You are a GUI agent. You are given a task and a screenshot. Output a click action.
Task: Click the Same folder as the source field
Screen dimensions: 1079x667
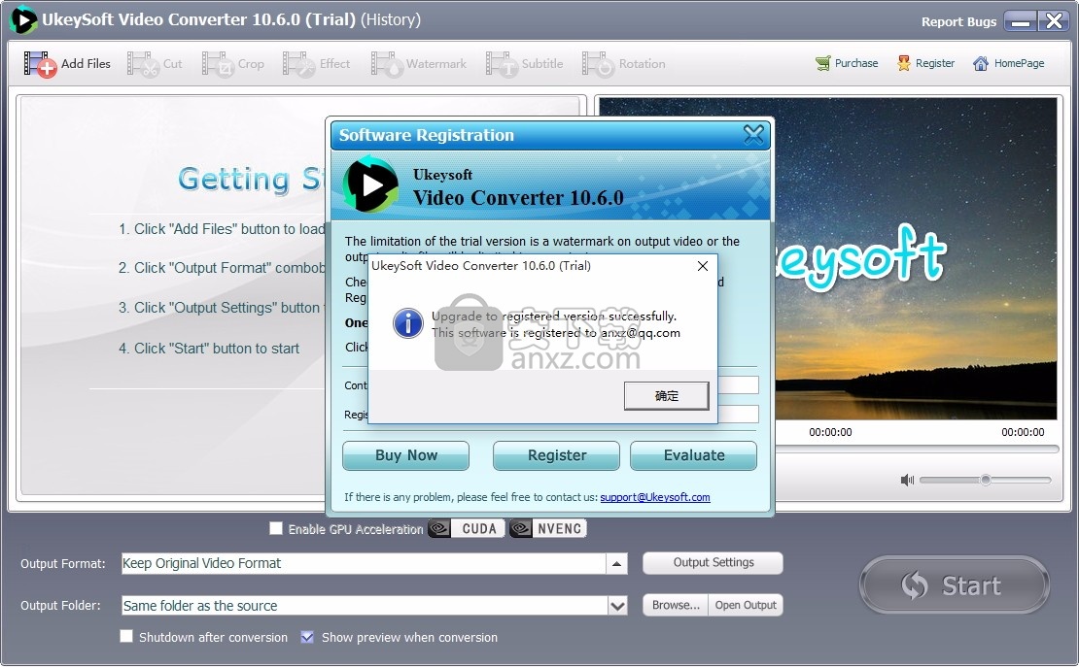(365, 606)
